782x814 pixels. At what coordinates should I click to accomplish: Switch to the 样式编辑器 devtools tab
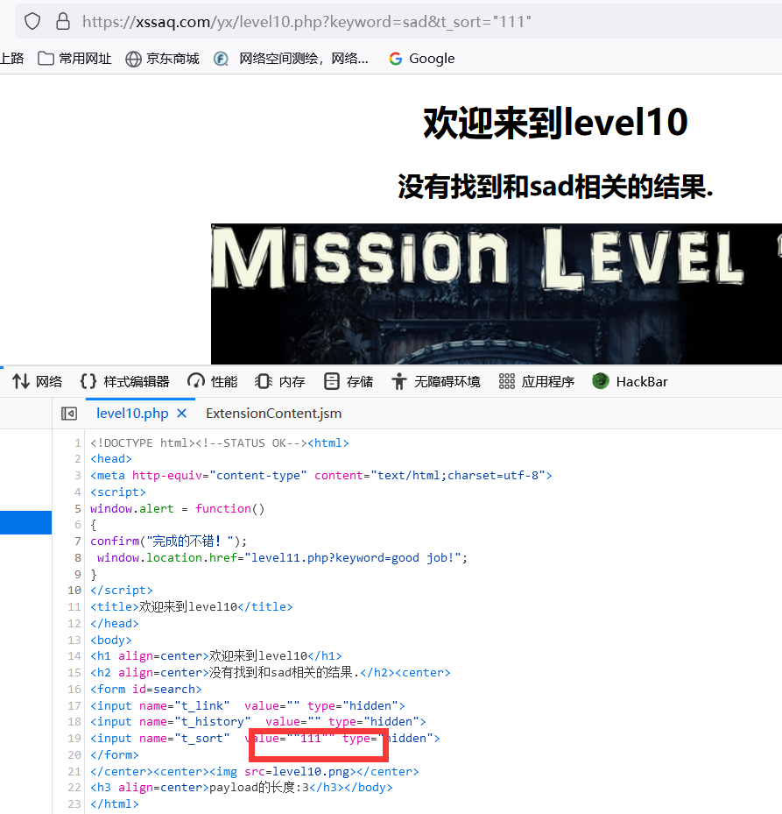click(124, 381)
